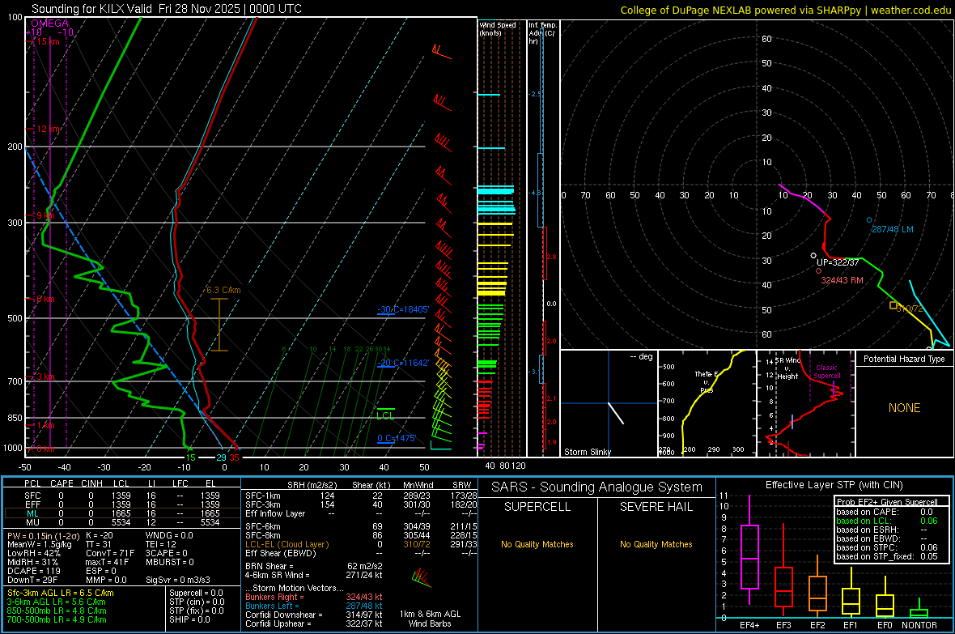
Task: Click the SEVERE HAIL column header in SARS
Action: tap(656, 507)
